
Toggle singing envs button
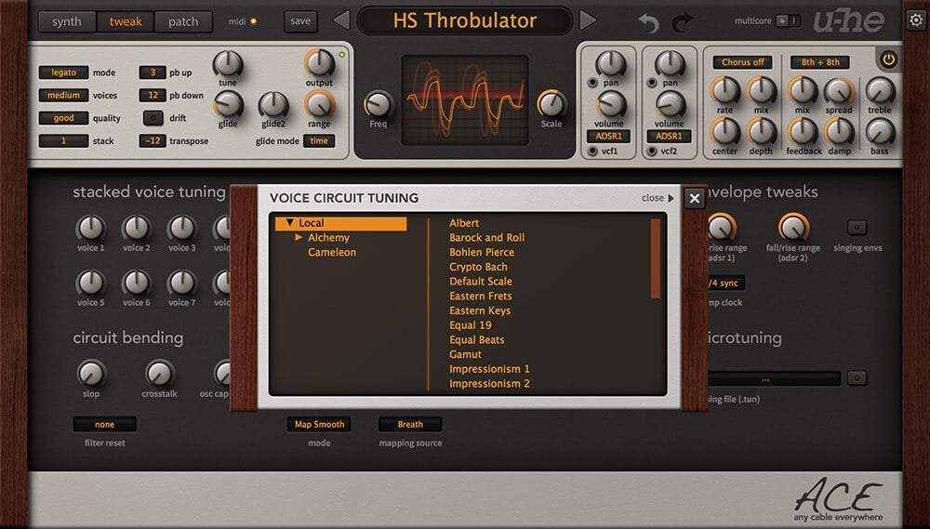[x=857, y=227]
